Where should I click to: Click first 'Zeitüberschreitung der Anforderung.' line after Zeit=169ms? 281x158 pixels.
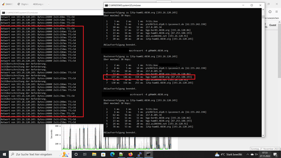24,64
